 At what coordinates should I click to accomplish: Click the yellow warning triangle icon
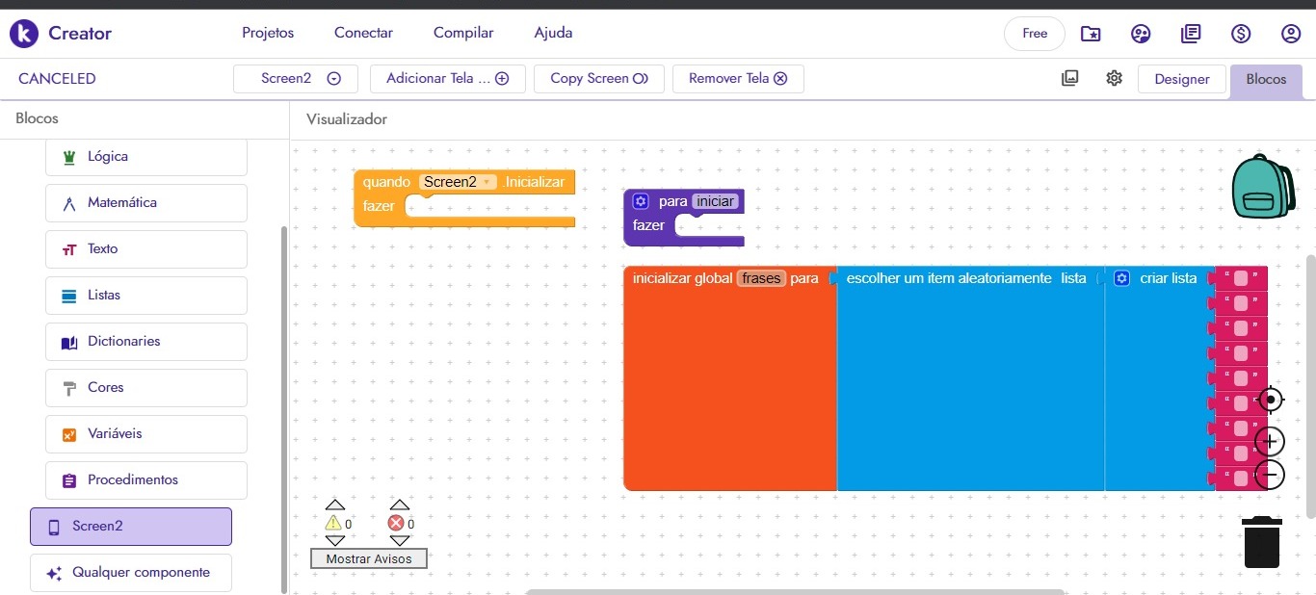point(333,523)
